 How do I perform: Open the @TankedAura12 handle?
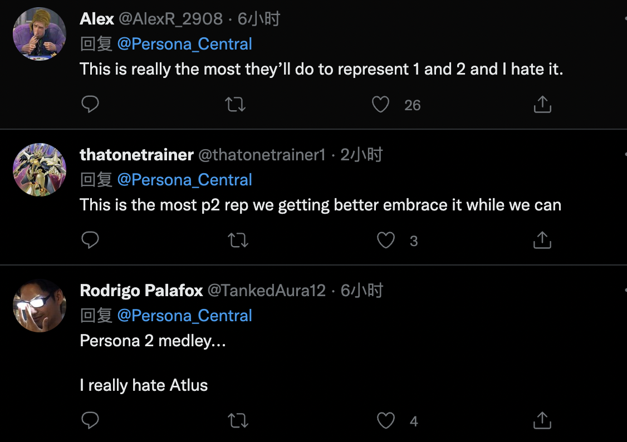[266, 291]
